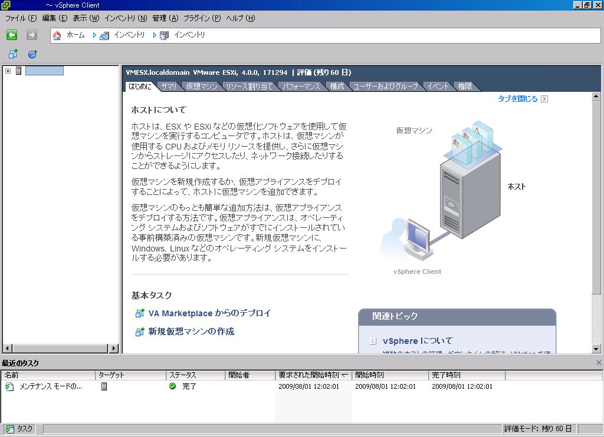Click the green completed status icon
604x437 pixels.
pos(173,386)
